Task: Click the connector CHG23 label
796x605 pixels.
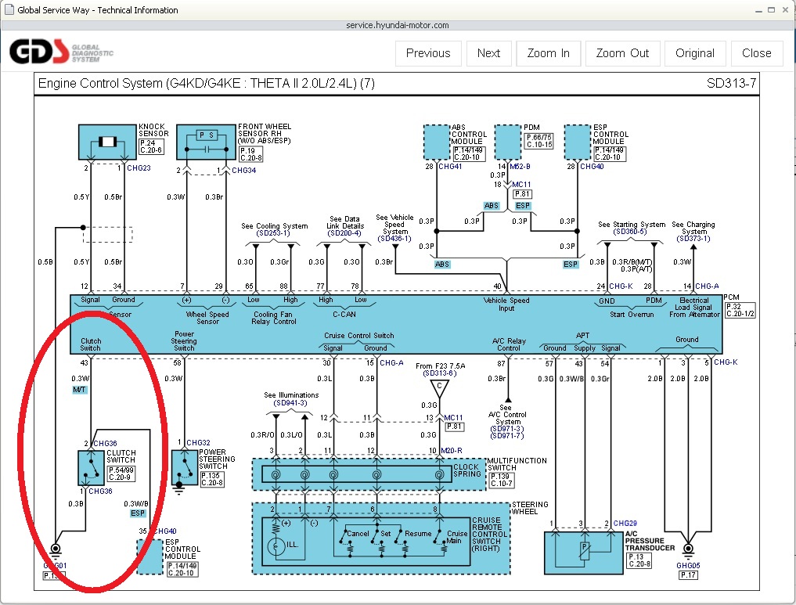Action: [139, 168]
